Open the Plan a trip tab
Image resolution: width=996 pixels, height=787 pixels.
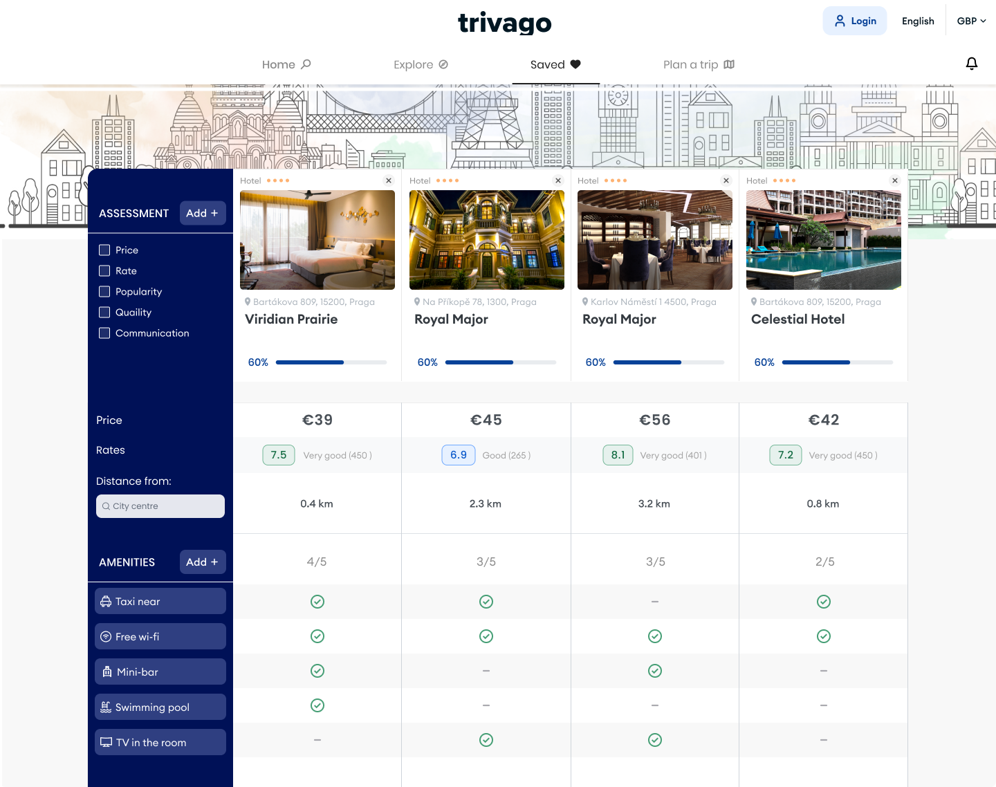[x=698, y=64]
